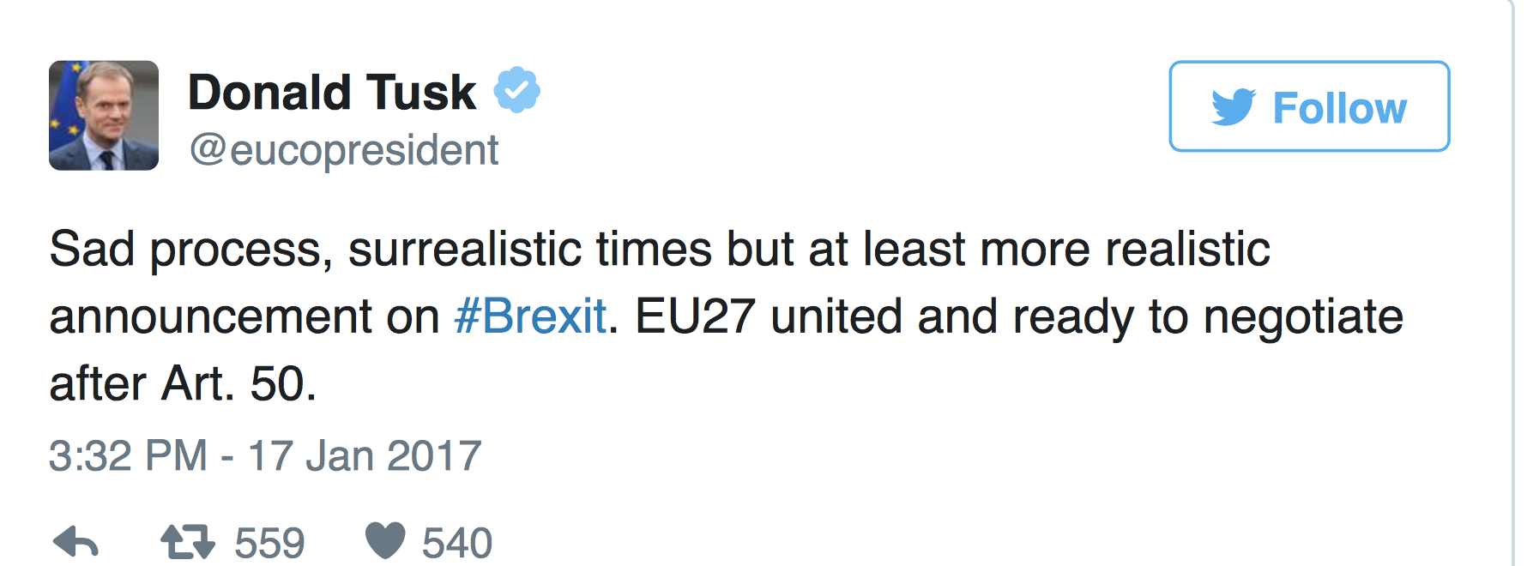The height and width of the screenshot is (566, 1527).
Task: Open the Donald Tusk display name link
Action: 332,92
